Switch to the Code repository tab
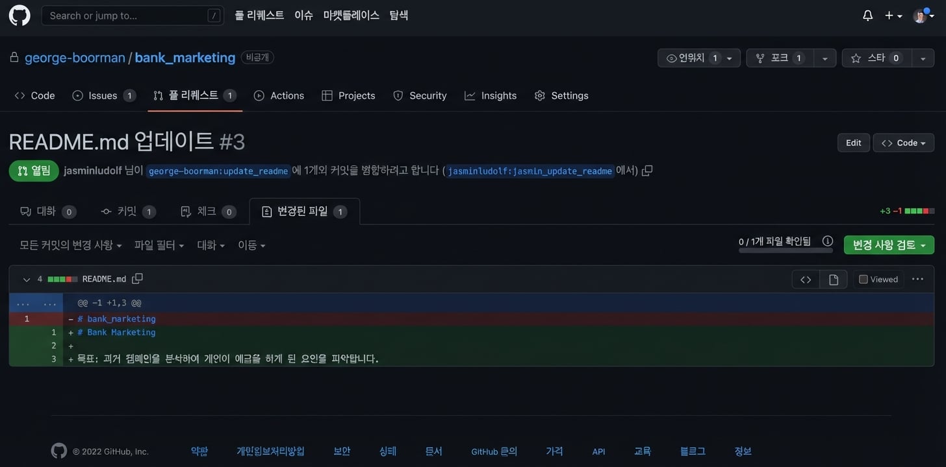Viewport: 946px width, 467px height. pos(34,95)
